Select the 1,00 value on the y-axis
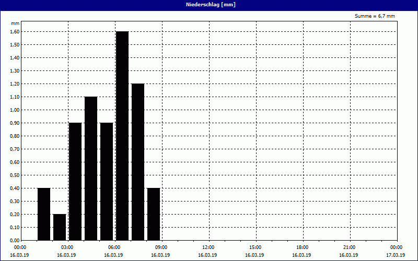Screen dimensions: 418x261 14,110
